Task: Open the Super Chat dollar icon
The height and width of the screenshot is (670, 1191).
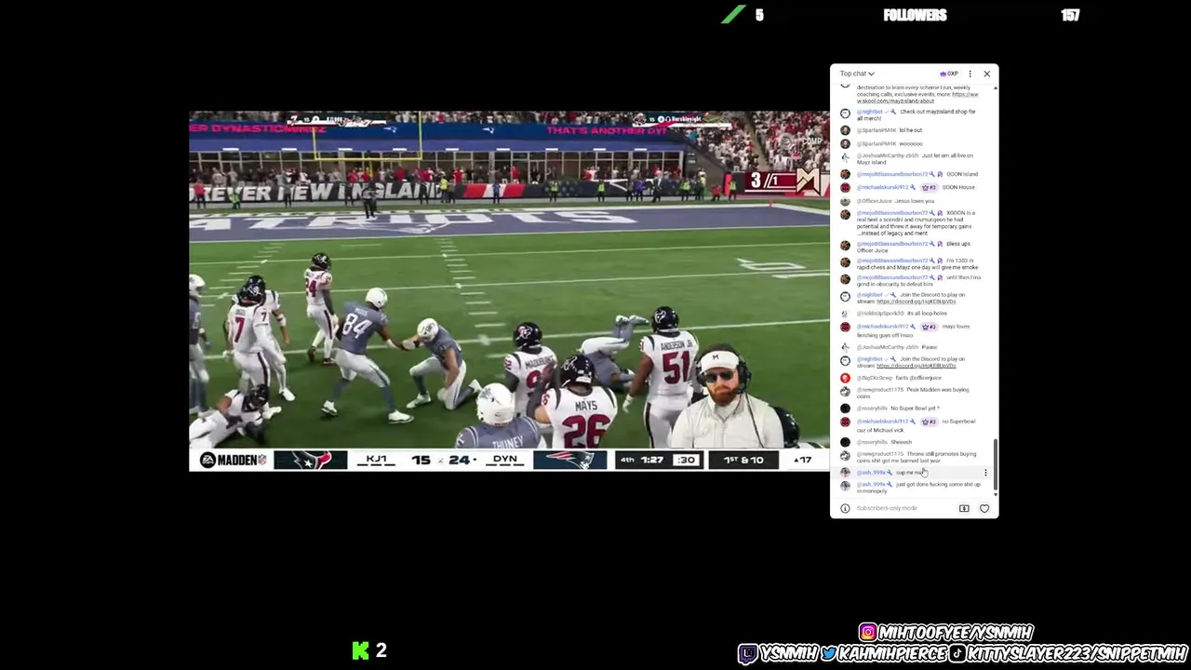Action: [964, 508]
